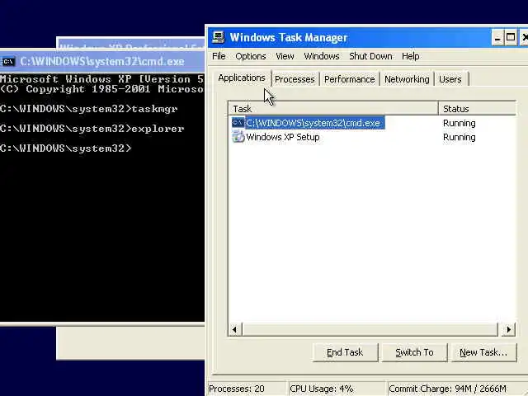Click the task list left scroll arrow
The height and width of the screenshot is (396, 528).
(234, 329)
